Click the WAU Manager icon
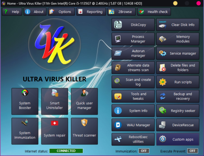This screenshot has width=204, height=156. [118, 125]
